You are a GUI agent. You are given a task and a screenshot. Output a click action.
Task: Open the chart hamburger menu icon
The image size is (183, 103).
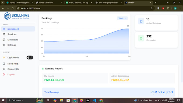pos(128,26)
